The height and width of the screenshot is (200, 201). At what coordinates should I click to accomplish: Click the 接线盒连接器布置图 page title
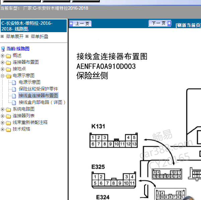[112, 57]
